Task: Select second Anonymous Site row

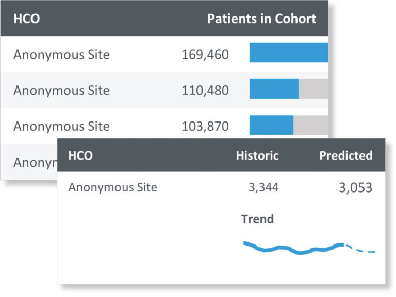Action: (61, 90)
